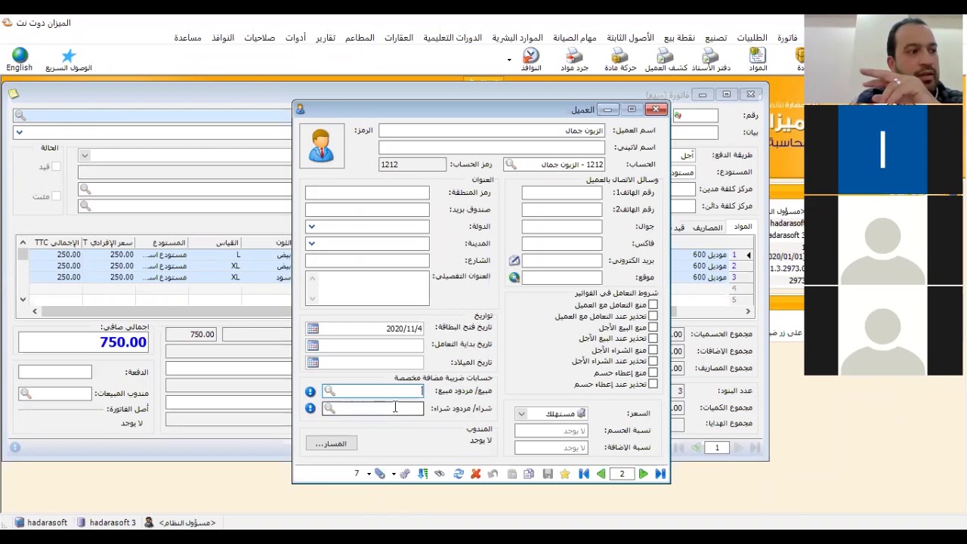967x544 pixels.
Task: Switch language with the English globe icon
Action: click(x=20, y=60)
